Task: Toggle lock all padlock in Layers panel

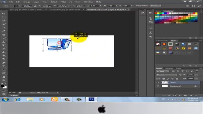Action: 177,79
